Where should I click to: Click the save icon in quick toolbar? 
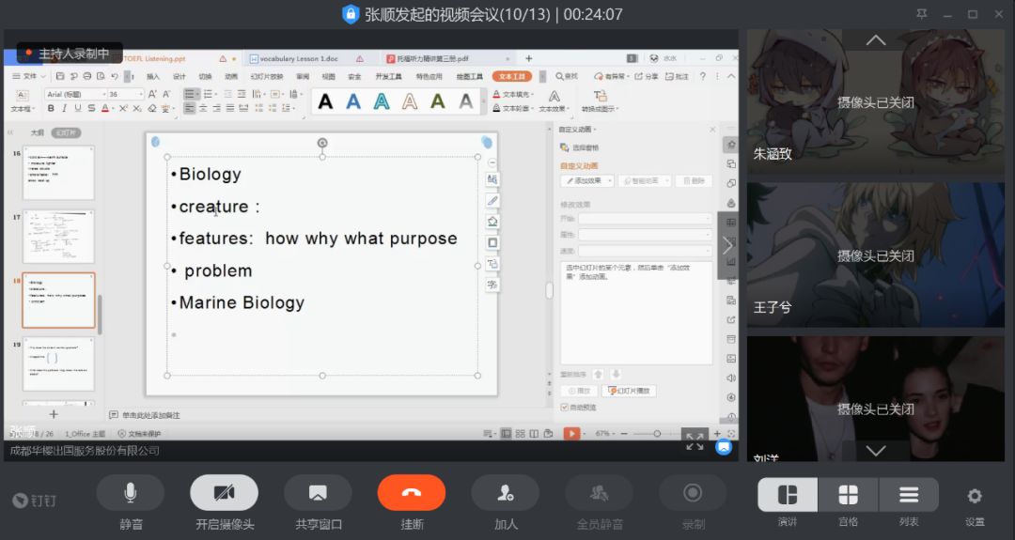coord(60,76)
